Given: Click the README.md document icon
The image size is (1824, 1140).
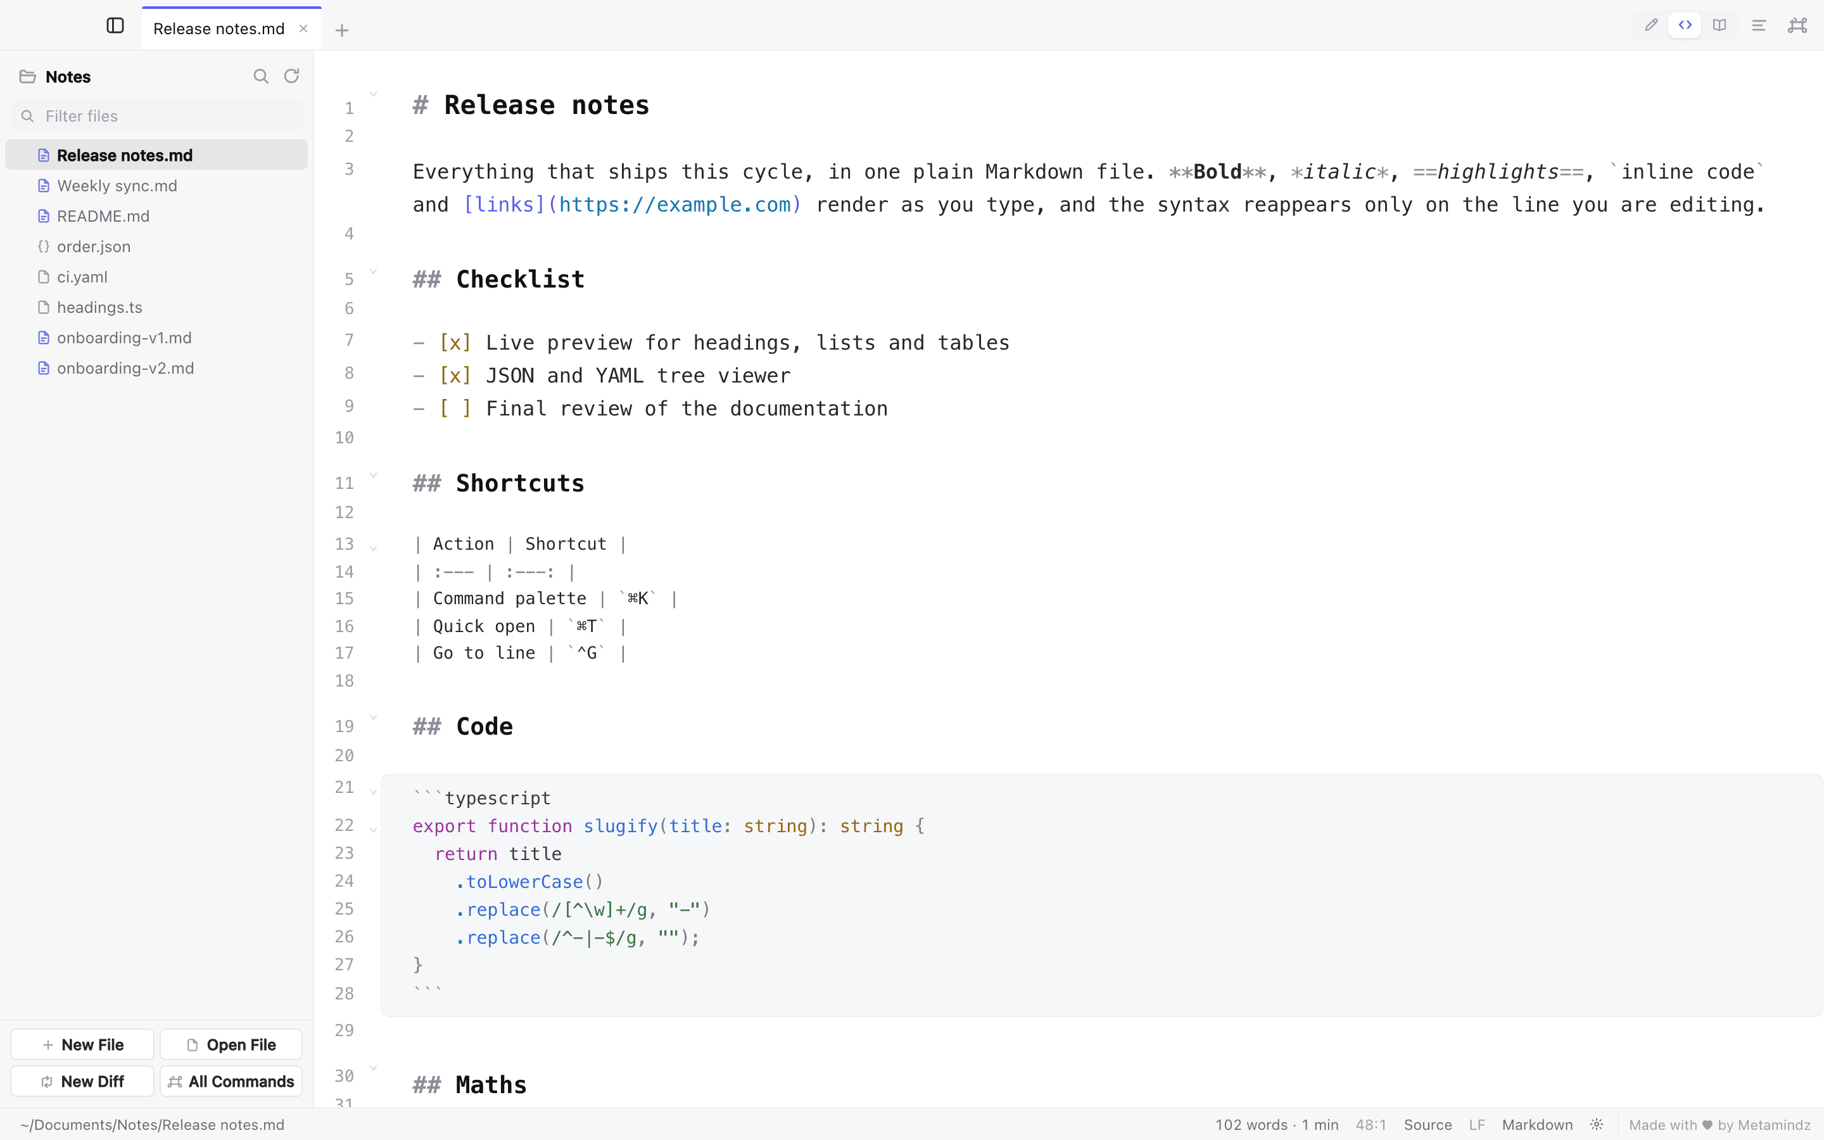Looking at the screenshot, I should pos(44,217).
